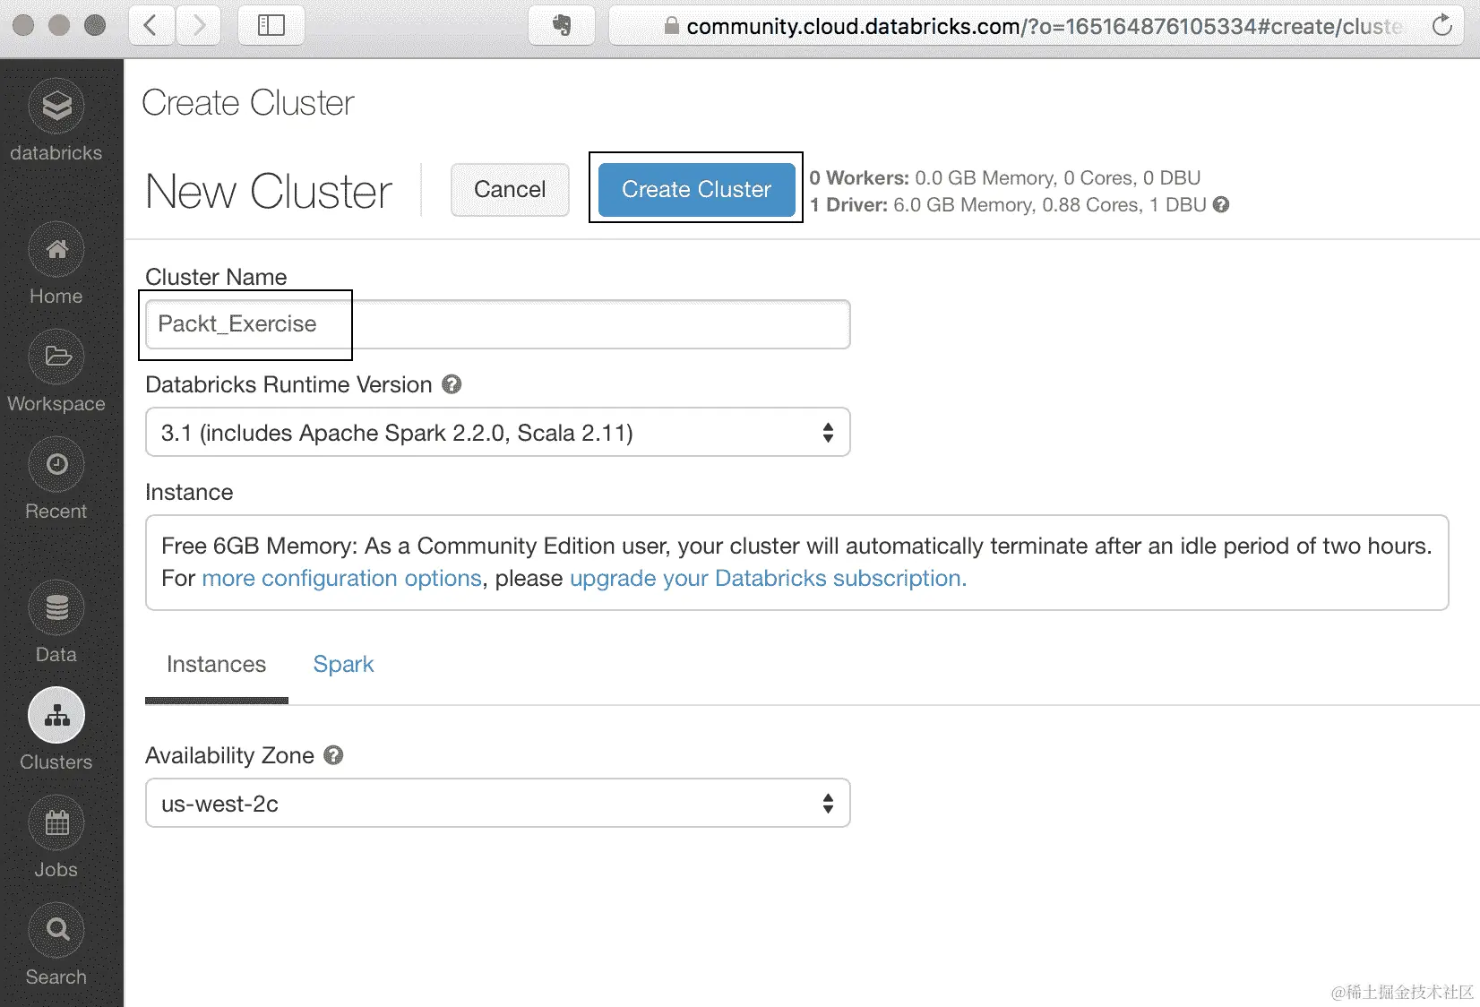
Task: Cancel the new cluster creation
Action: [510, 189]
